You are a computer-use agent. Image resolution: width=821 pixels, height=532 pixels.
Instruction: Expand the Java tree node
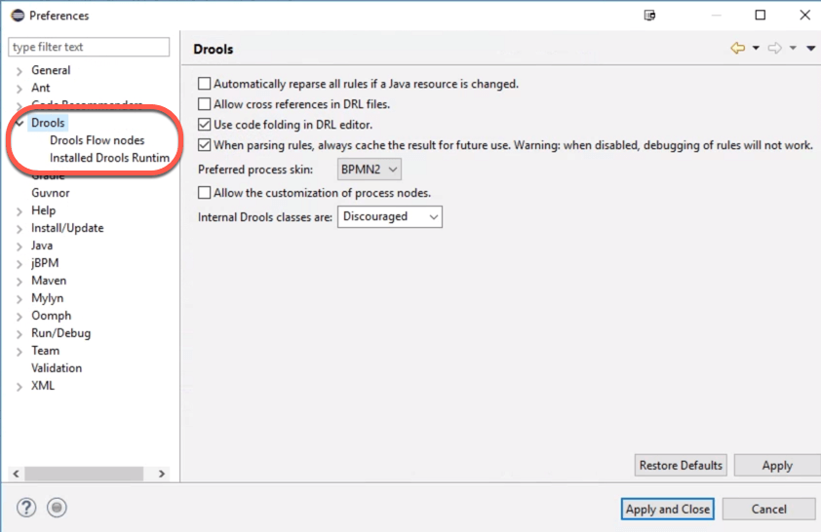(x=20, y=247)
